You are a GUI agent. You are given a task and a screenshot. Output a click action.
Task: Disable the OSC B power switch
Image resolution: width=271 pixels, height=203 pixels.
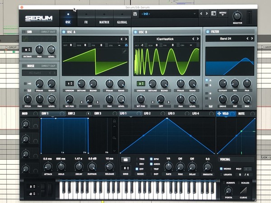click(135, 32)
